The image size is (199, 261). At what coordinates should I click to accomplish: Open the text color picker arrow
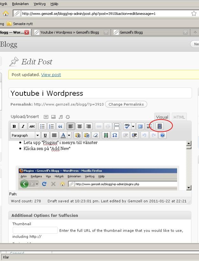pyautogui.click(x=69, y=135)
